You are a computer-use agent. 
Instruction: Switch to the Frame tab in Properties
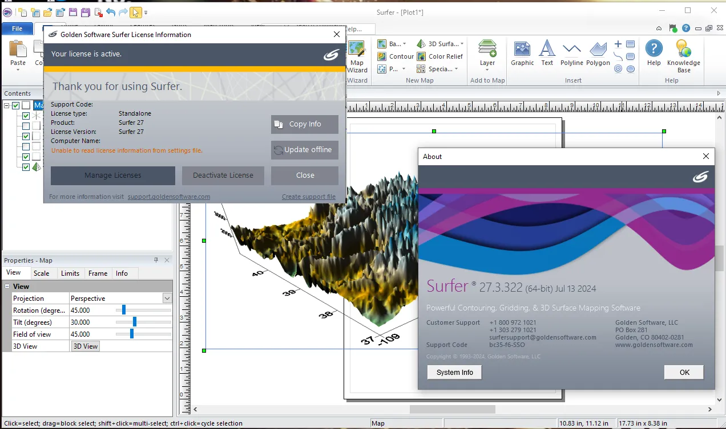click(x=98, y=273)
